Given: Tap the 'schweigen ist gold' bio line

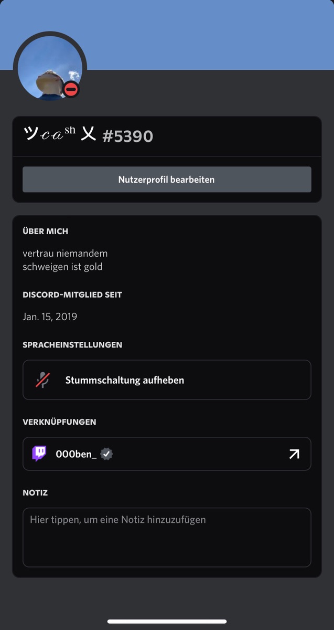Looking at the screenshot, I should [62, 267].
